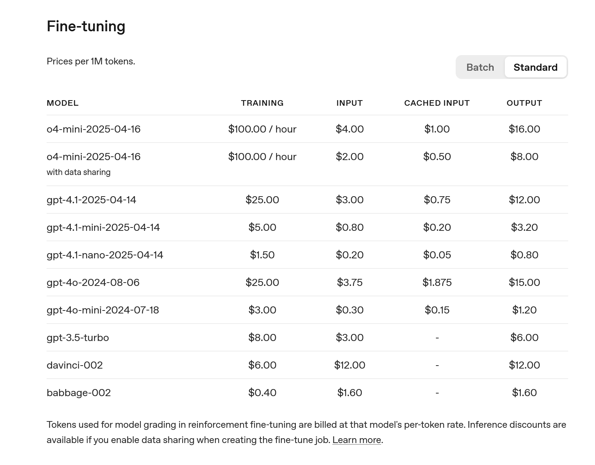
Task: Open the Learn more link
Action: (x=357, y=440)
